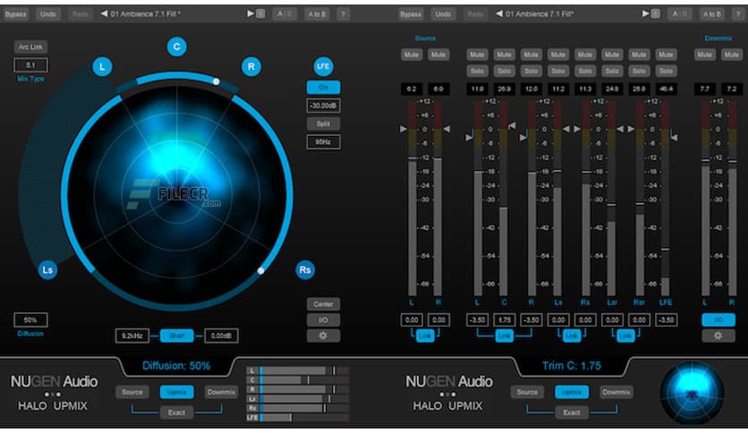
Task: Go to next preset in right window
Action: (x=645, y=13)
